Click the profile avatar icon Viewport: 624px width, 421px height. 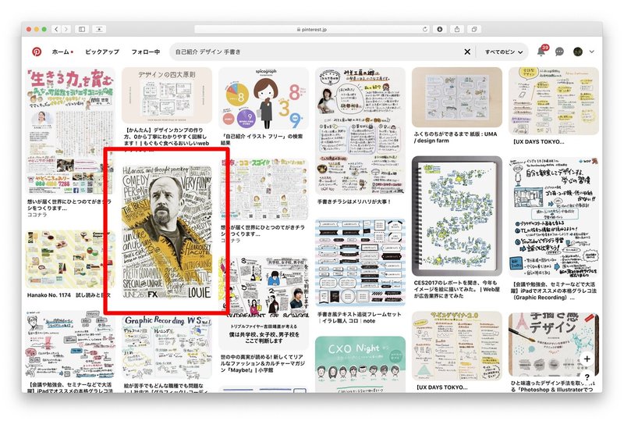[x=578, y=52]
